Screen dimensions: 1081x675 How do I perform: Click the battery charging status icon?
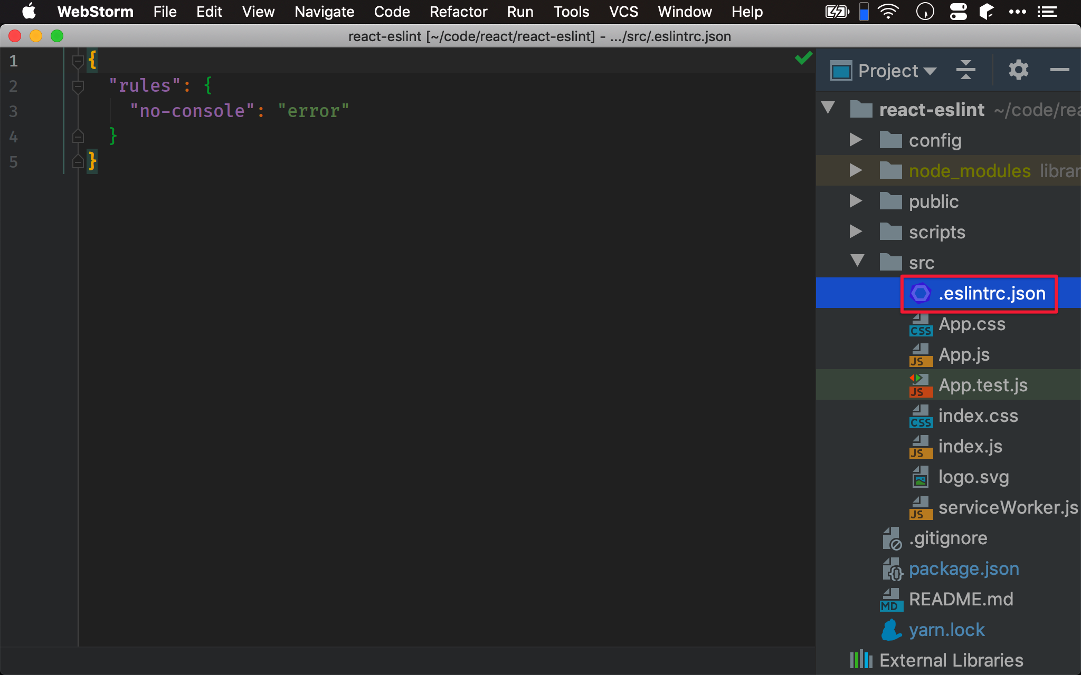click(837, 11)
